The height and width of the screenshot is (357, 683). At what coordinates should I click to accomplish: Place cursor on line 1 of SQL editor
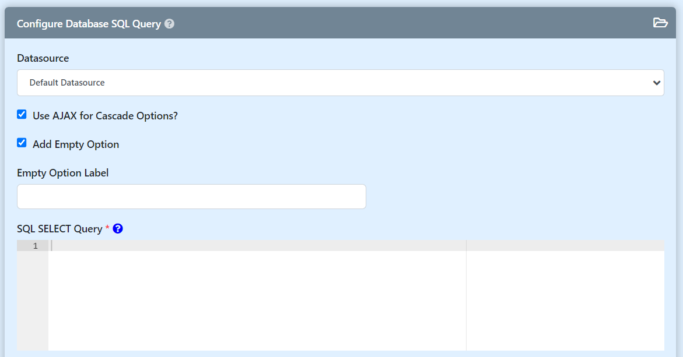(x=257, y=246)
